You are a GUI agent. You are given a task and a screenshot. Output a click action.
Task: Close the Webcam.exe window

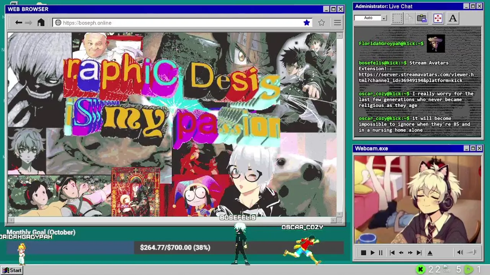479,148
